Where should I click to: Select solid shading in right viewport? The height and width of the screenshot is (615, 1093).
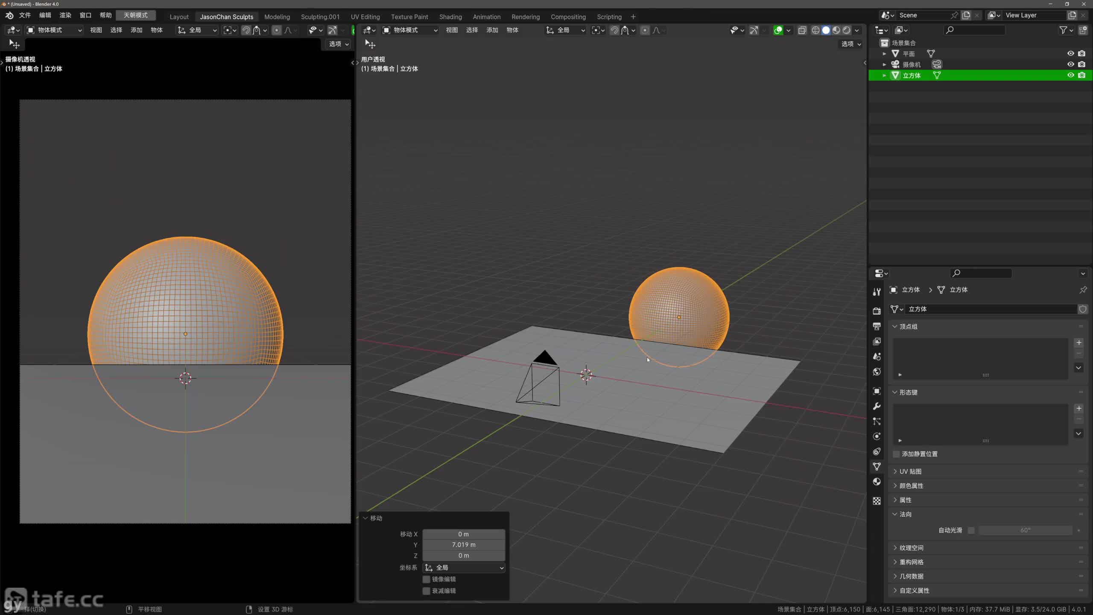point(826,30)
